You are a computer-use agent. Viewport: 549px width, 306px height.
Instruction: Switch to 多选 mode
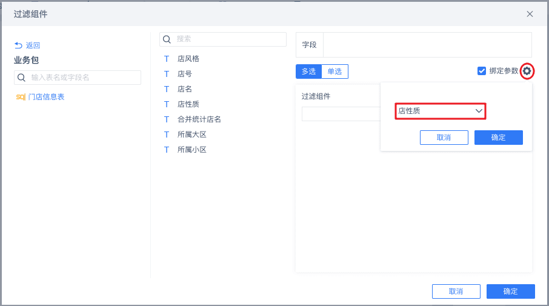pyautogui.click(x=308, y=72)
